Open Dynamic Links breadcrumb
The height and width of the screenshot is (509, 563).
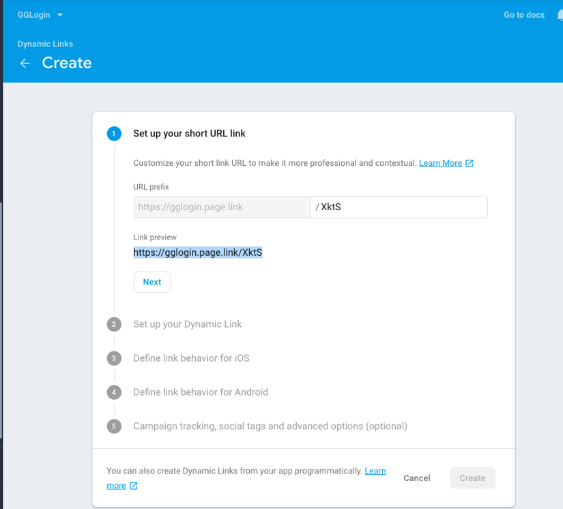point(45,44)
